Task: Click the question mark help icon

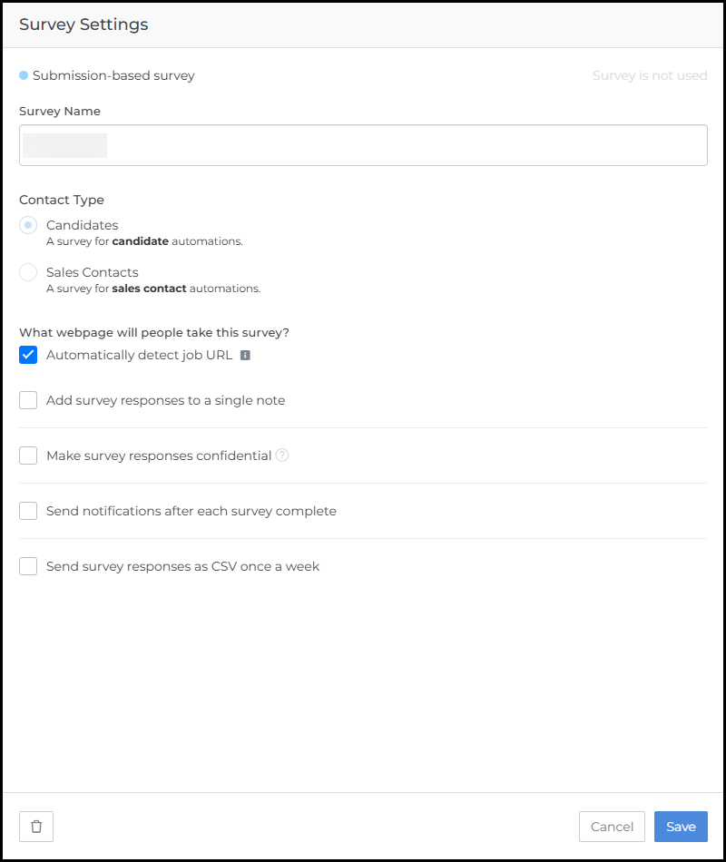Action: point(282,455)
